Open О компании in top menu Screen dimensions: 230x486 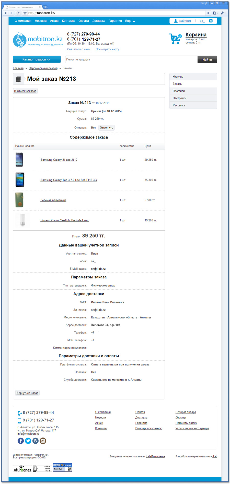tap(23, 21)
